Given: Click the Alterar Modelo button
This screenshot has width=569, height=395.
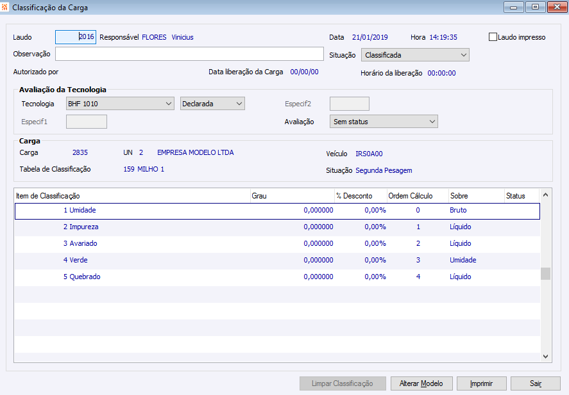Looking at the screenshot, I should [x=422, y=383].
